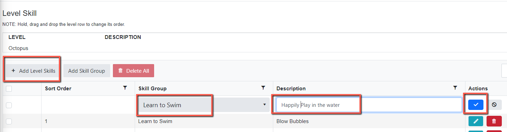507x132 pixels.
Task: Check the box on the new editing row
Action: 9,105
